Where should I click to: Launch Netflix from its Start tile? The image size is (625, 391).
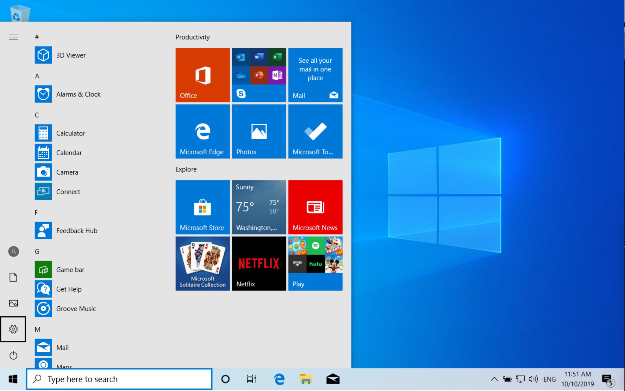[259, 263]
